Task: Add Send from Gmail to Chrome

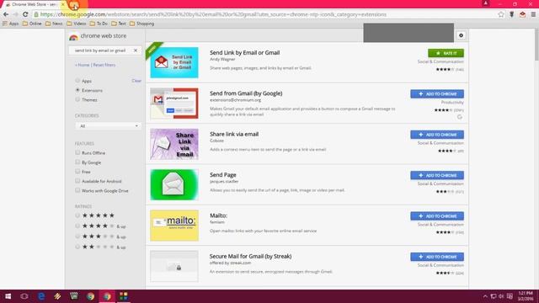Action: coord(437,93)
